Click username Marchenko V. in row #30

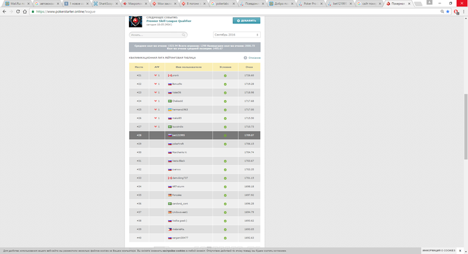click(x=179, y=152)
